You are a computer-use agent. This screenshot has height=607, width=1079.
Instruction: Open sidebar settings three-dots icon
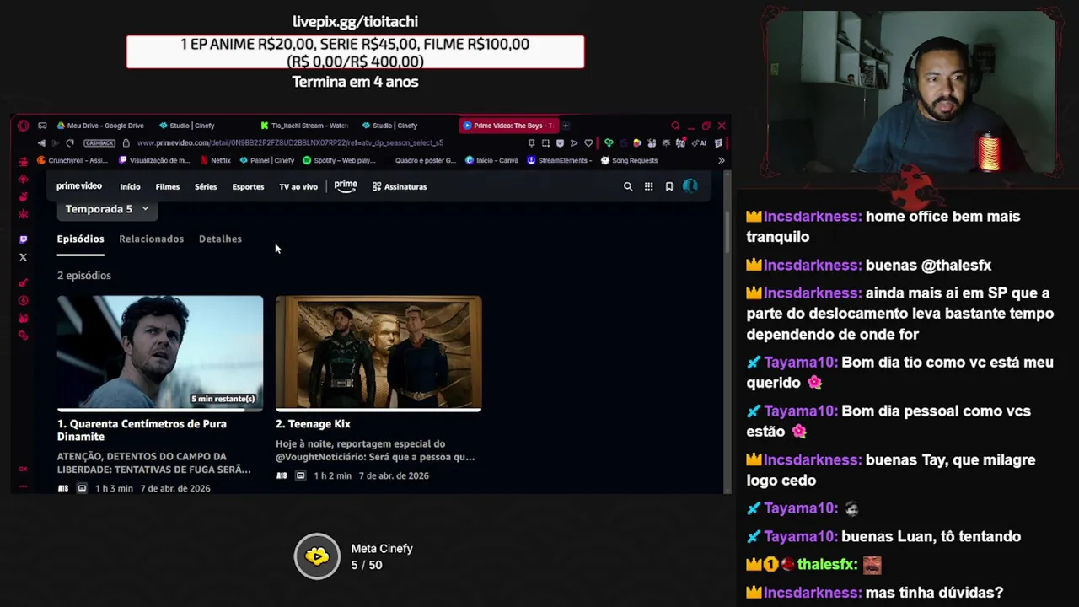[23, 486]
